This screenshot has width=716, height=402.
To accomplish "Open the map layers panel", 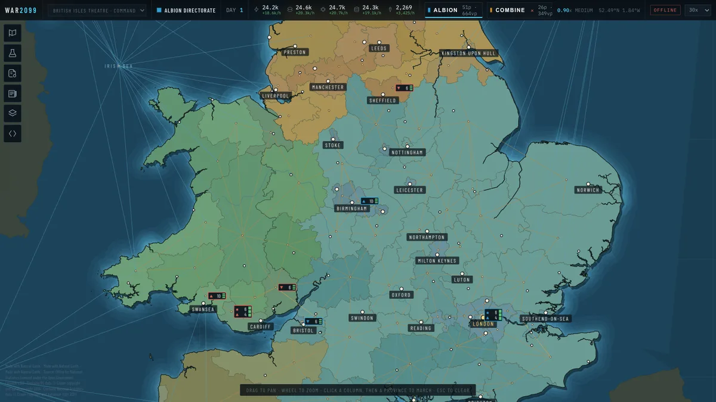I will [x=13, y=113].
